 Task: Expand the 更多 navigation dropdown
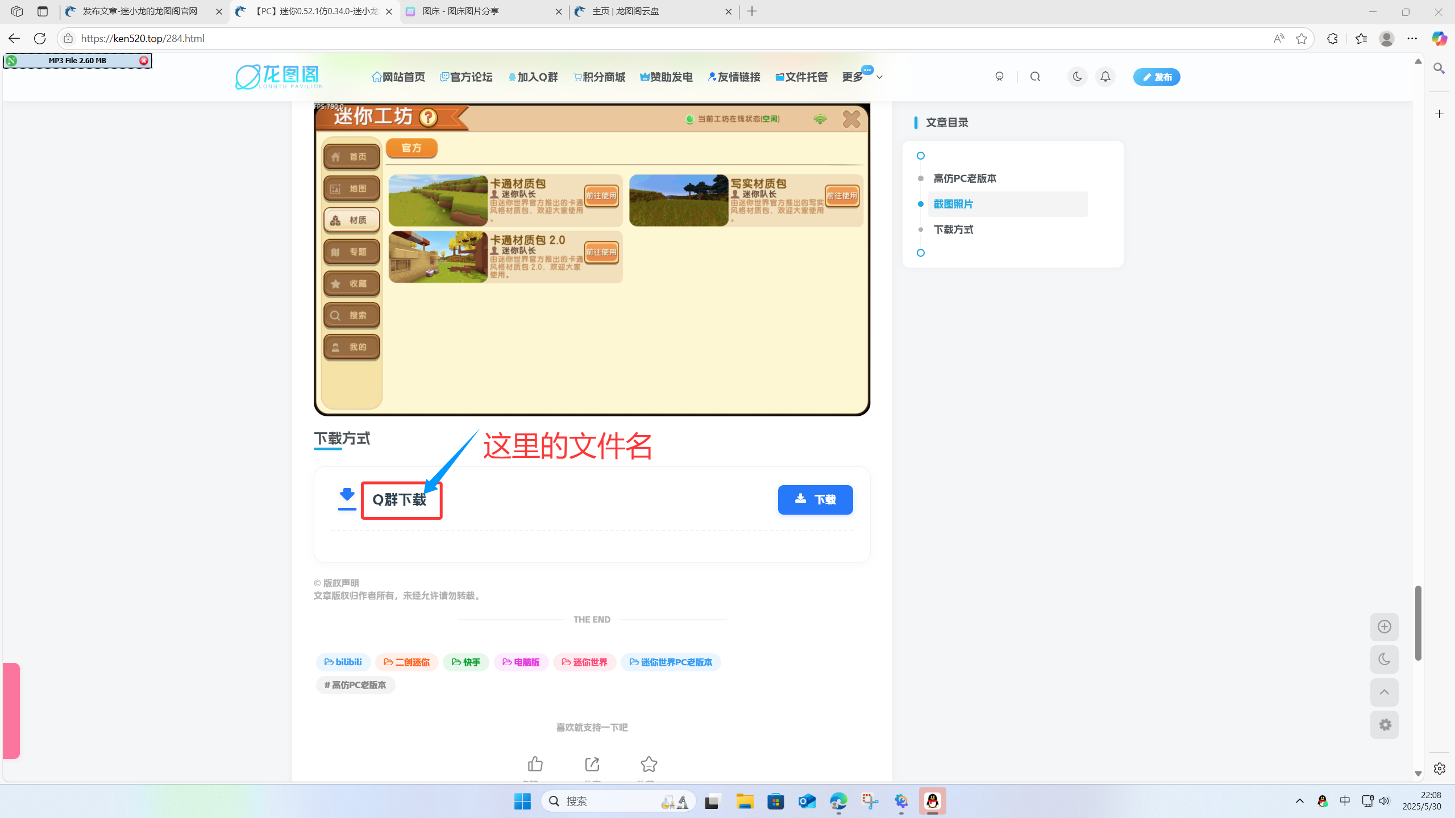click(x=862, y=77)
